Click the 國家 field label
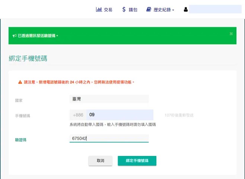Screen dimensions: 245x179 19,101
